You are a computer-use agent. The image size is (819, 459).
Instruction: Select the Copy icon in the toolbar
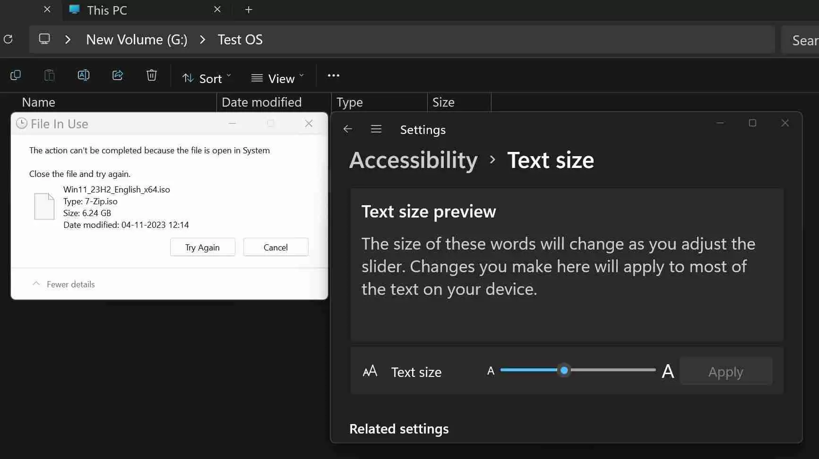tap(16, 75)
